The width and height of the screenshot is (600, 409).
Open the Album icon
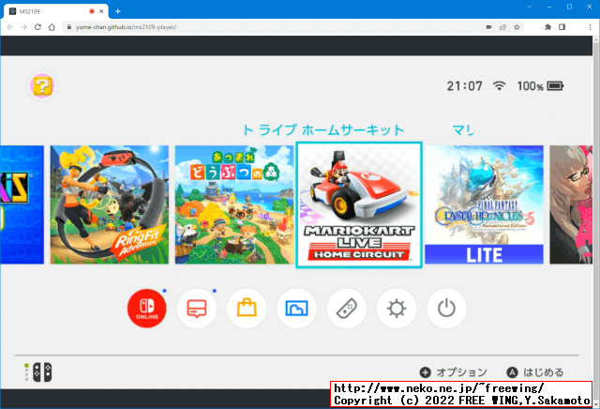pos(296,309)
